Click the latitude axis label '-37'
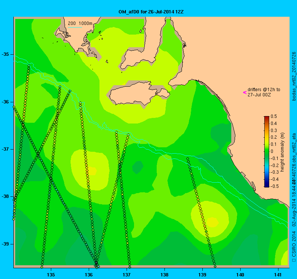The image size is (297, 279). pyautogui.click(x=5, y=149)
